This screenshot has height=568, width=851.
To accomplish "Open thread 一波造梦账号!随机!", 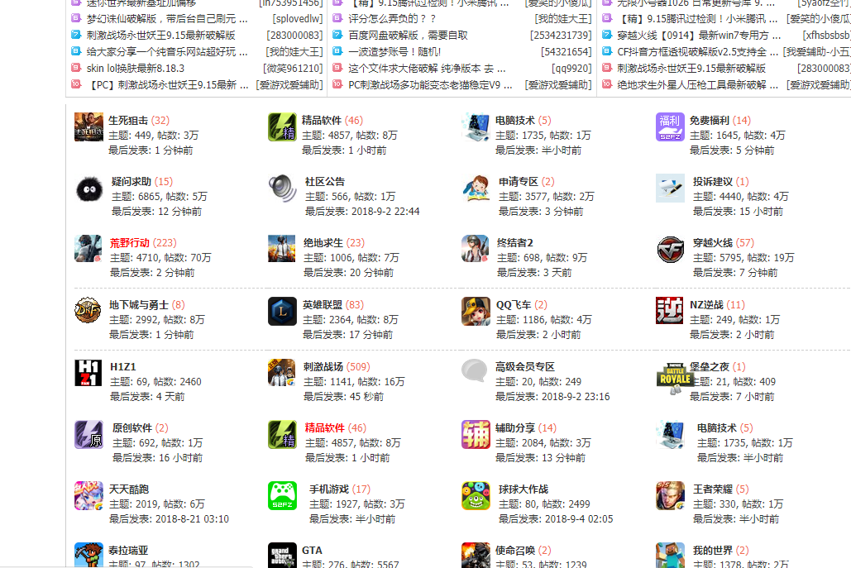I will coord(394,52).
